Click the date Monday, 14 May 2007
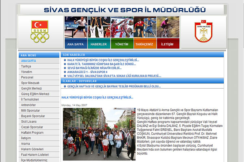Screen dimensions: 244x162 point(74,105)
